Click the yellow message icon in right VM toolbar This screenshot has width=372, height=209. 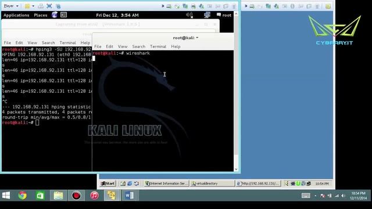[328, 6]
